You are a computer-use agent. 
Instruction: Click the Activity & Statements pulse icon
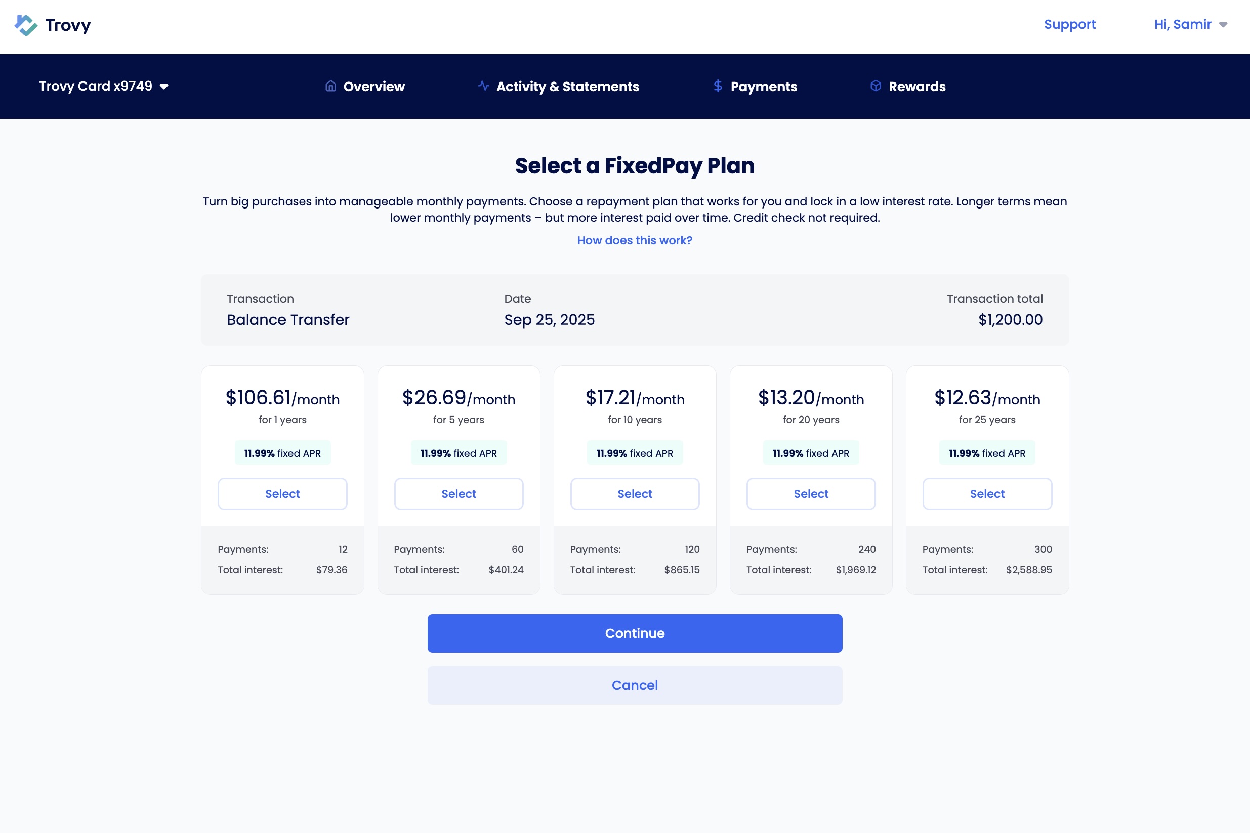pos(483,86)
